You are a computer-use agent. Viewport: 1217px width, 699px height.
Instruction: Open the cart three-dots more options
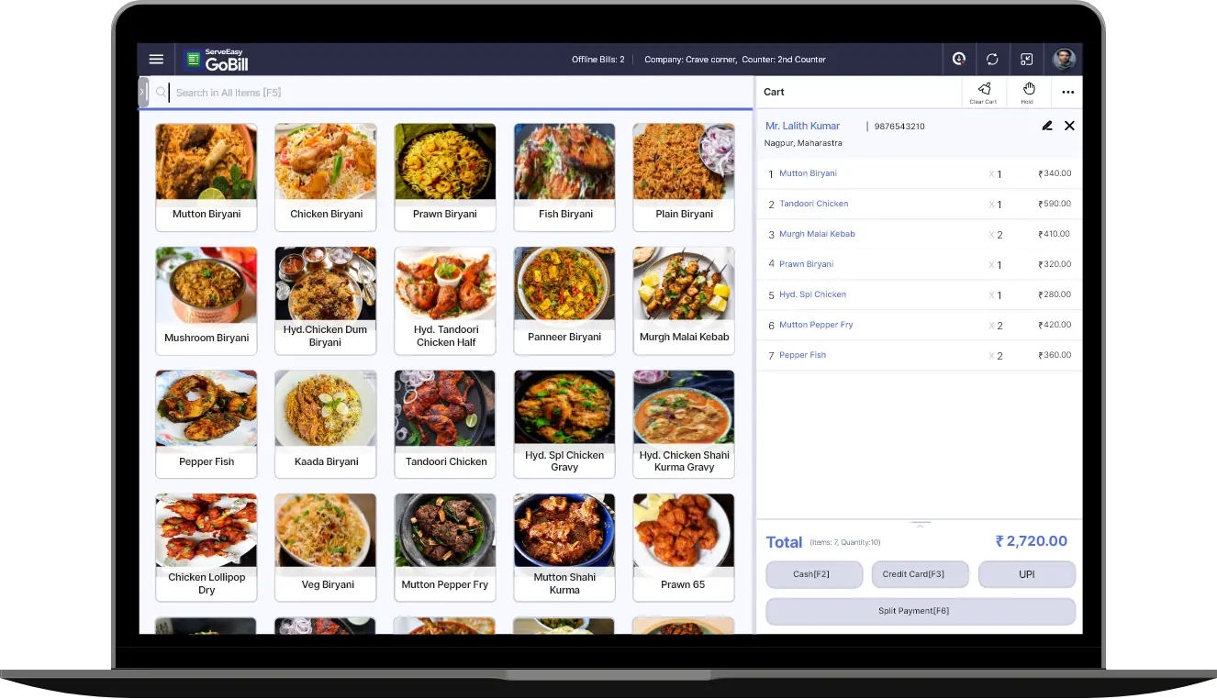[1067, 92]
